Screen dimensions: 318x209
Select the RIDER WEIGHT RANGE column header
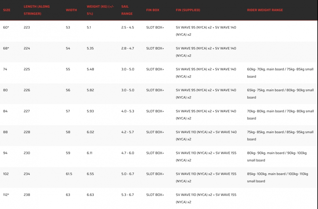(265, 10)
